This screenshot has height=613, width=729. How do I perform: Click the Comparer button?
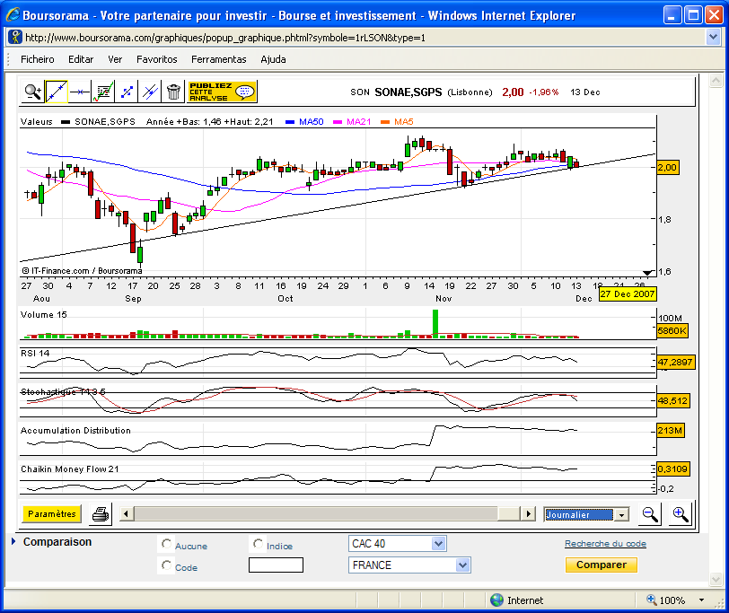click(602, 565)
